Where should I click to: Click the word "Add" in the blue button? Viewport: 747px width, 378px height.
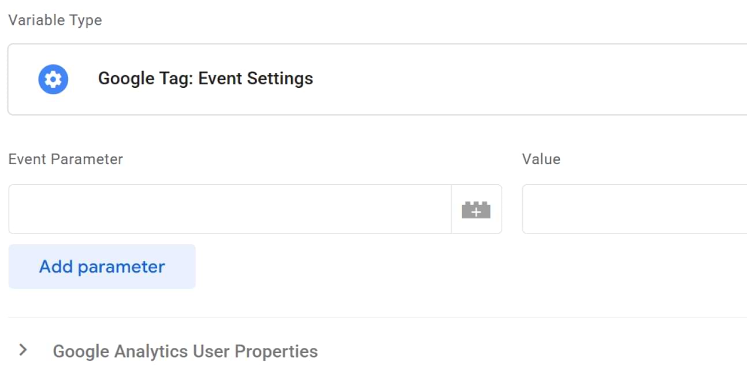click(x=55, y=266)
